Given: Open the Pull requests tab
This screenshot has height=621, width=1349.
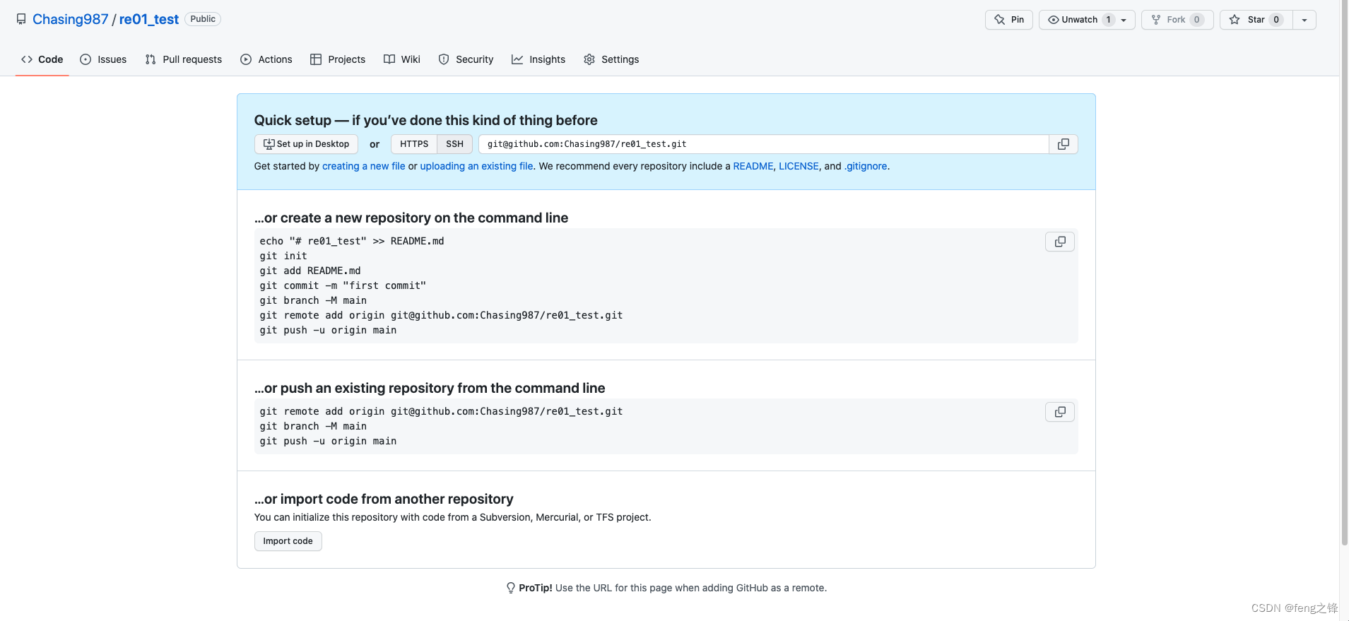Looking at the screenshot, I should point(184,59).
